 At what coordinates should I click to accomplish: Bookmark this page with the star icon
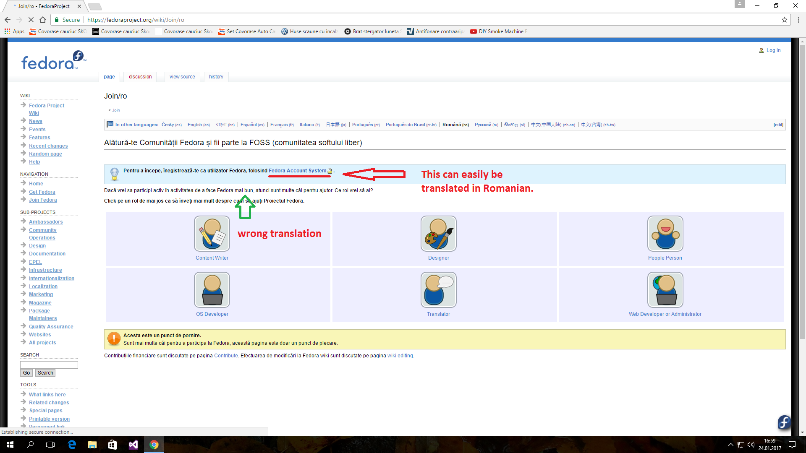coord(784,20)
